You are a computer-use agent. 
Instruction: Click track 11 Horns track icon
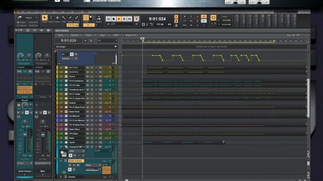pyautogui.click(x=66, y=76)
